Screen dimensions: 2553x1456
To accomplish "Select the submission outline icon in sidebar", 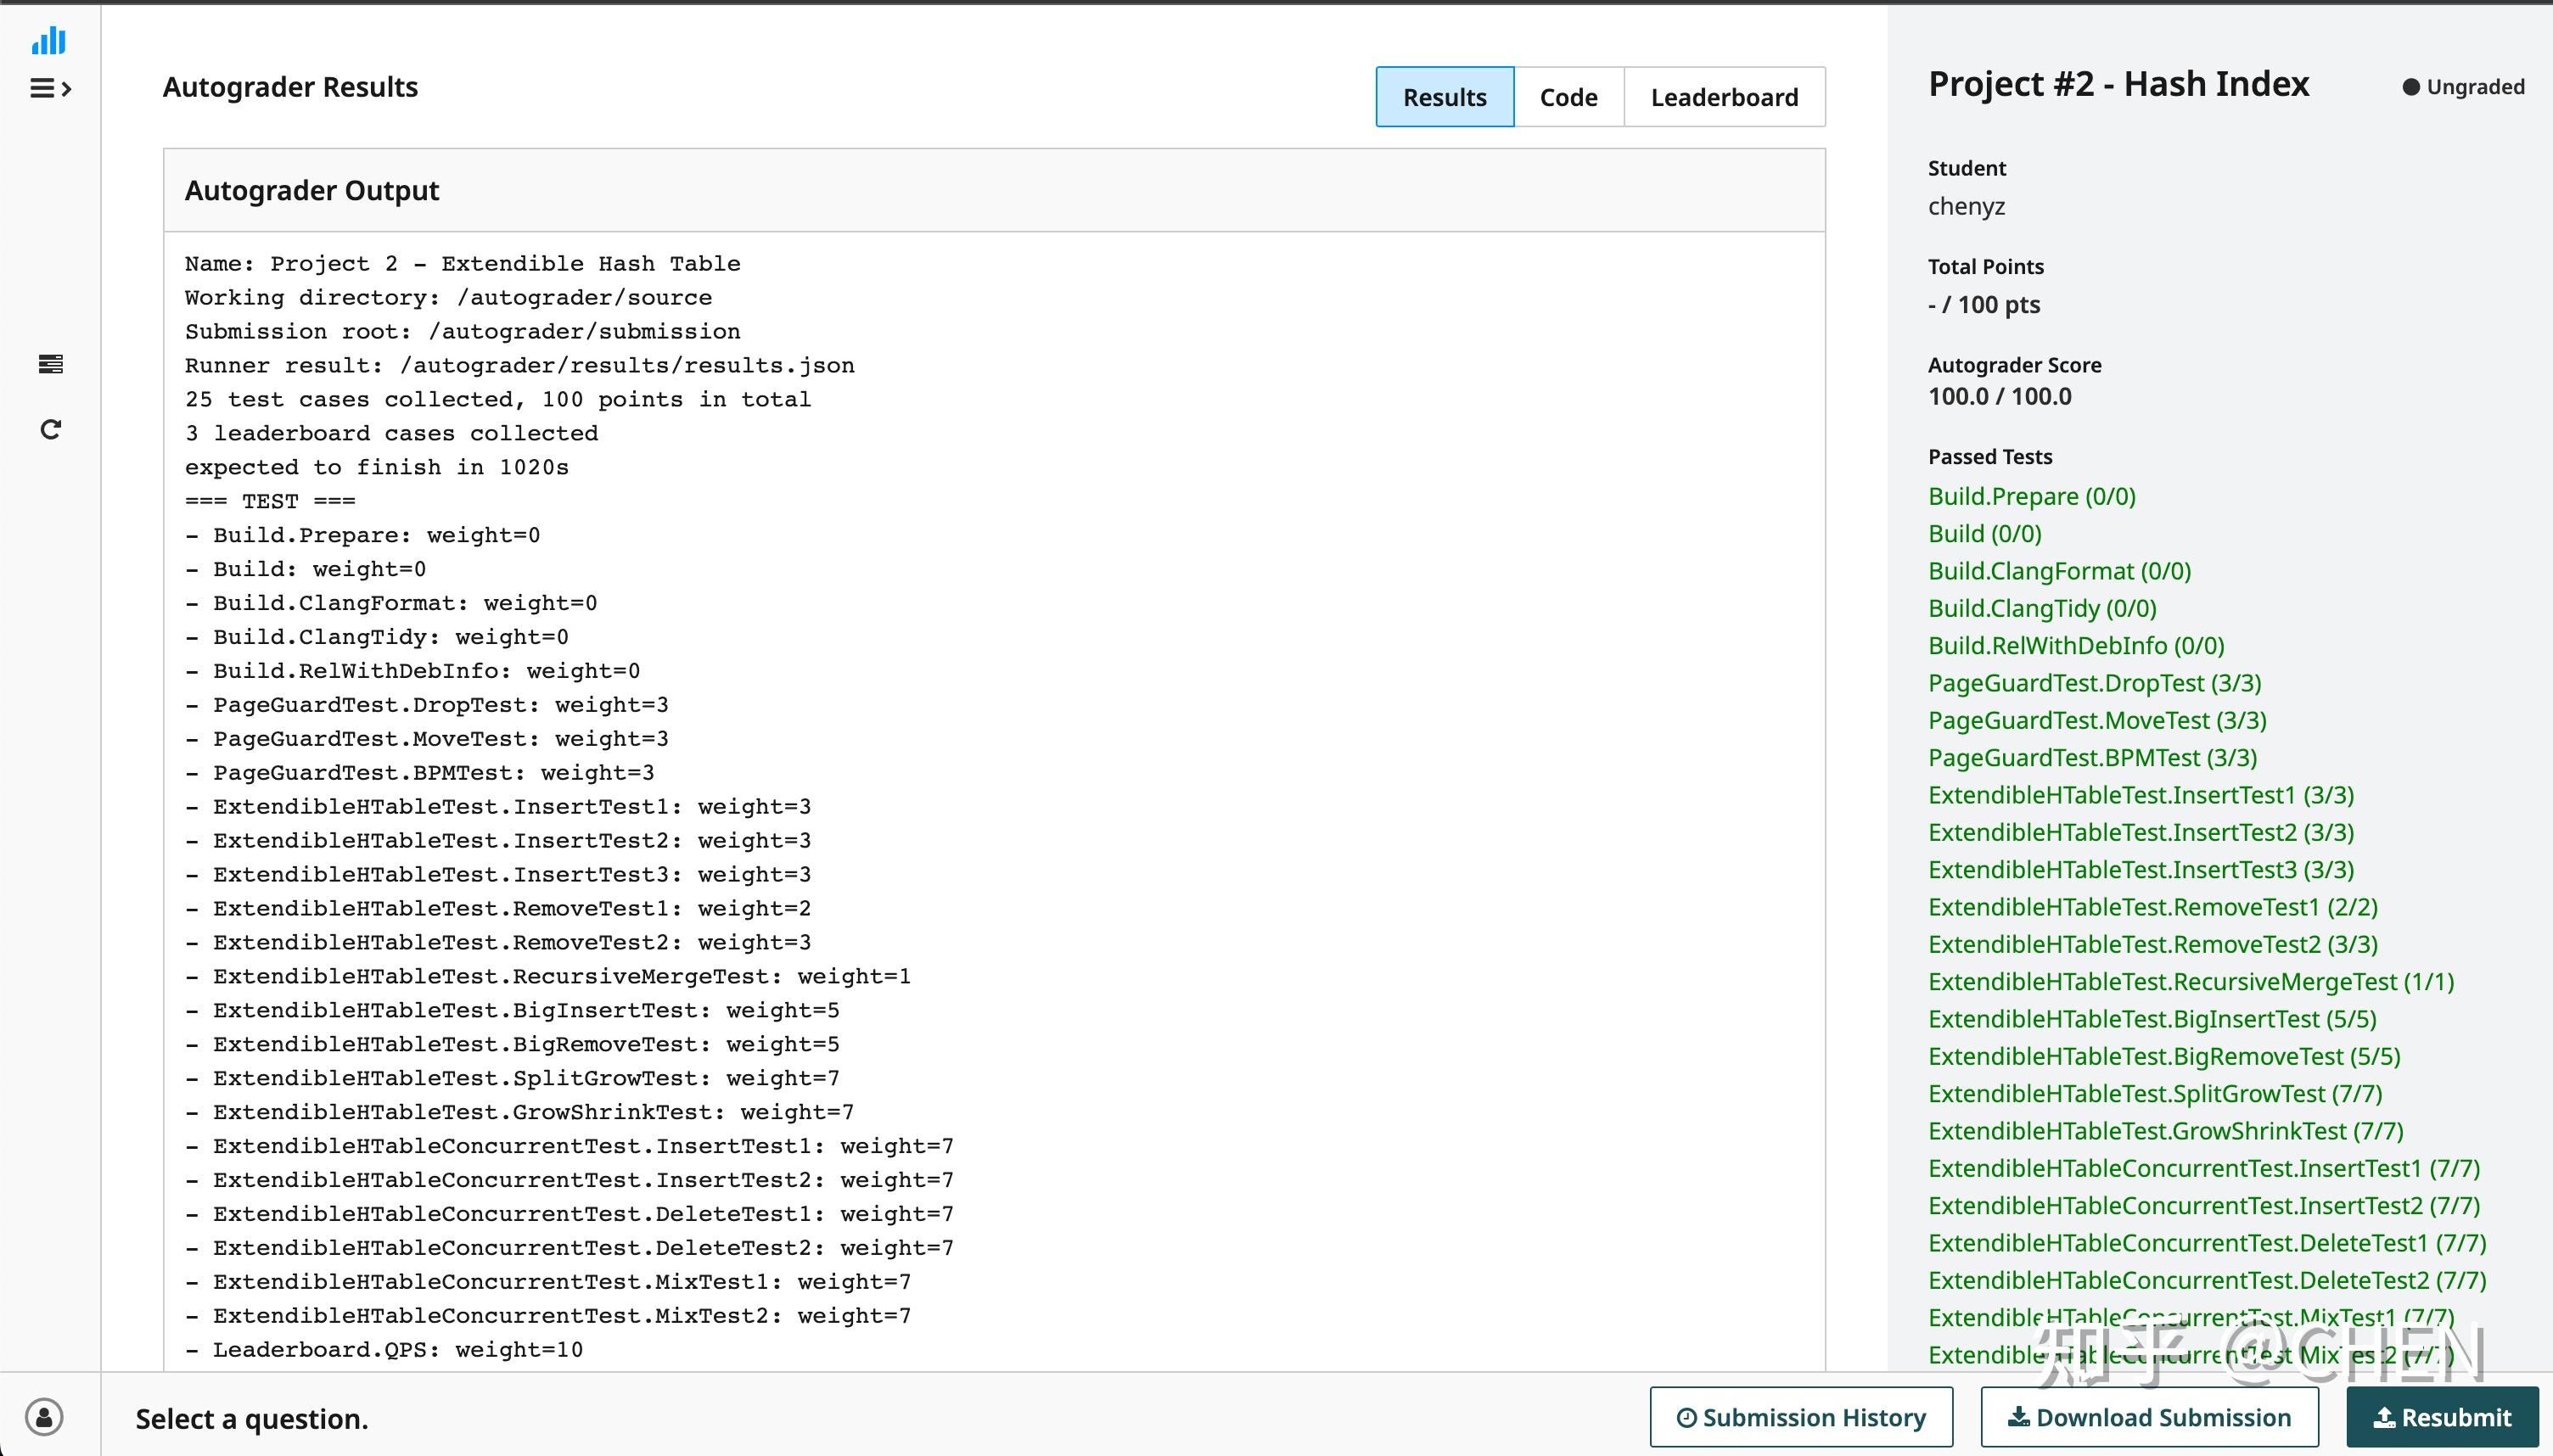I will click(x=49, y=364).
